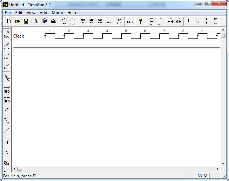
Task: Increase vertical spacing with outward arrows icon
Action: click(x=215, y=21)
